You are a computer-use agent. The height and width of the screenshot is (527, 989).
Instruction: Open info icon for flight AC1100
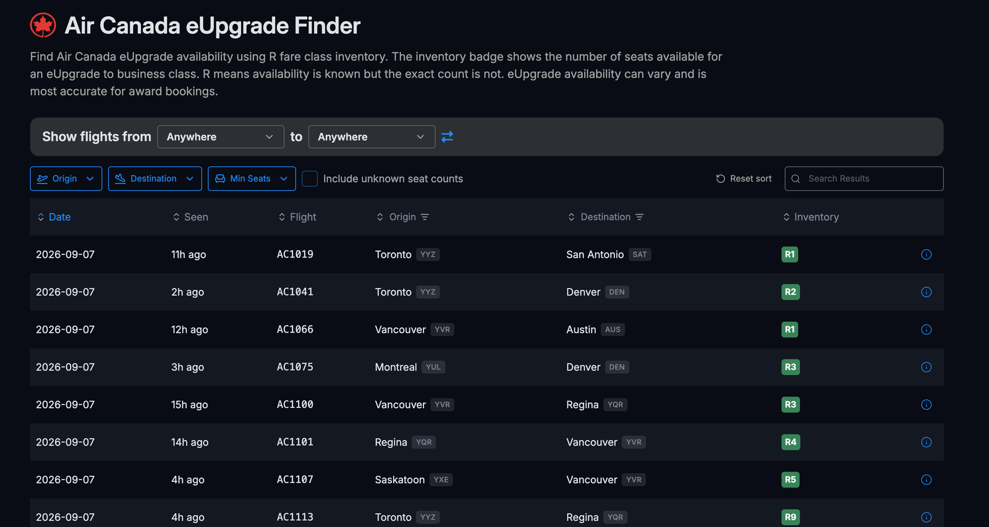tap(926, 405)
